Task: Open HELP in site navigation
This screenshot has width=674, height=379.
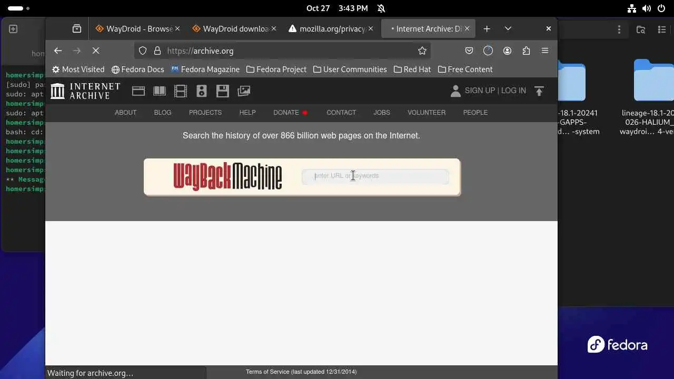Action: [247, 113]
